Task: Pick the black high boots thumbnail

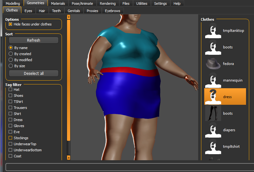Action: coord(213,113)
